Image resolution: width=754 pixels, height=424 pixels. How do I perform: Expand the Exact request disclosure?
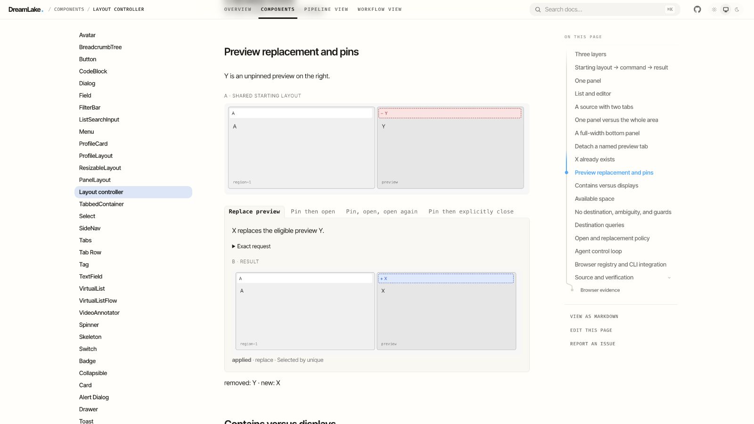[251, 246]
